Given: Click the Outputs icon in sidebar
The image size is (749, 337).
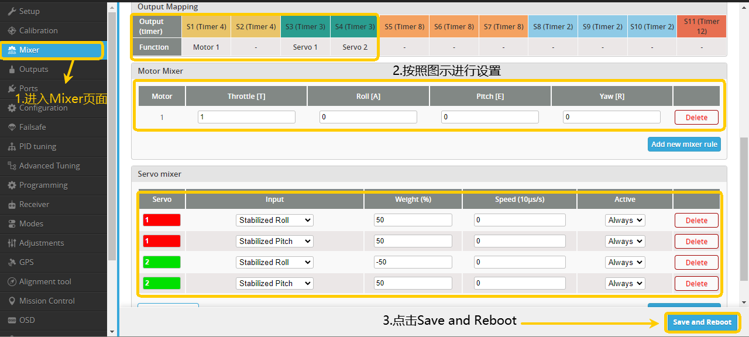Looking at the screenshot, I should pyautogui.click(x=12, y=69).
